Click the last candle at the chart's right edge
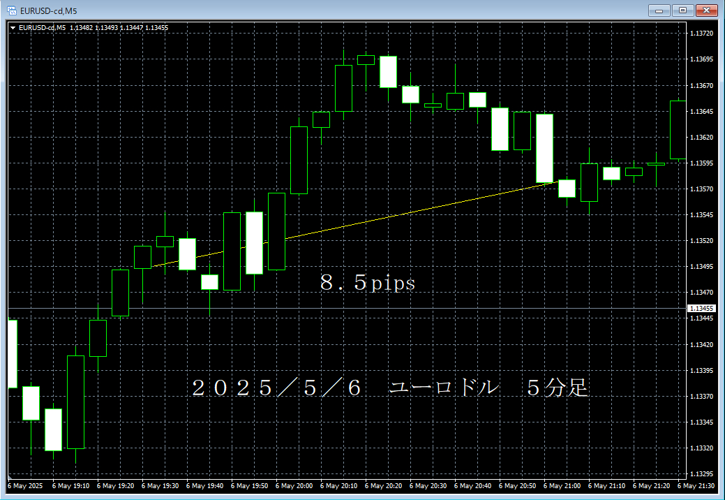Screen dimensions: 725x500 click(x=678, y=130)
